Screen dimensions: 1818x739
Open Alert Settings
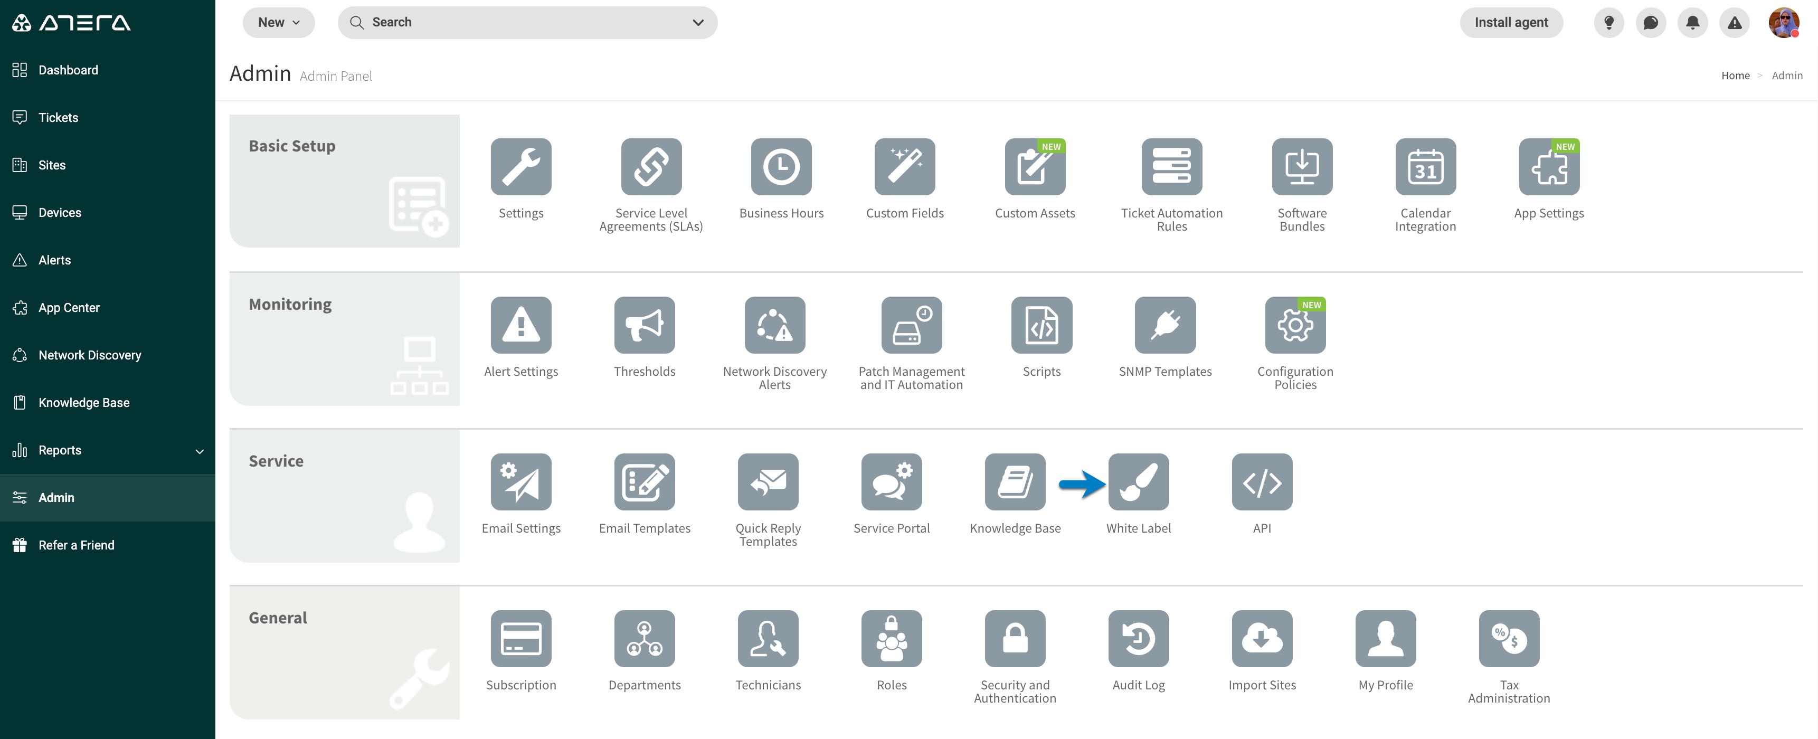pyautogui.click(x=521, y=325)
